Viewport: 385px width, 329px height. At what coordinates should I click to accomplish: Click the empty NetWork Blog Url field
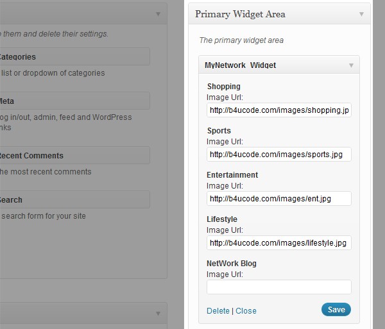click(279, 287)
